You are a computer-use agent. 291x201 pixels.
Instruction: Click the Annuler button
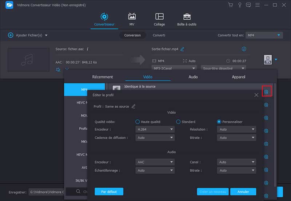click(x=243, y=192)
